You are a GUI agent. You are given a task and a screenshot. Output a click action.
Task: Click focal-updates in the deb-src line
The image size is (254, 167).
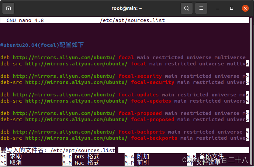click(151, 101)
